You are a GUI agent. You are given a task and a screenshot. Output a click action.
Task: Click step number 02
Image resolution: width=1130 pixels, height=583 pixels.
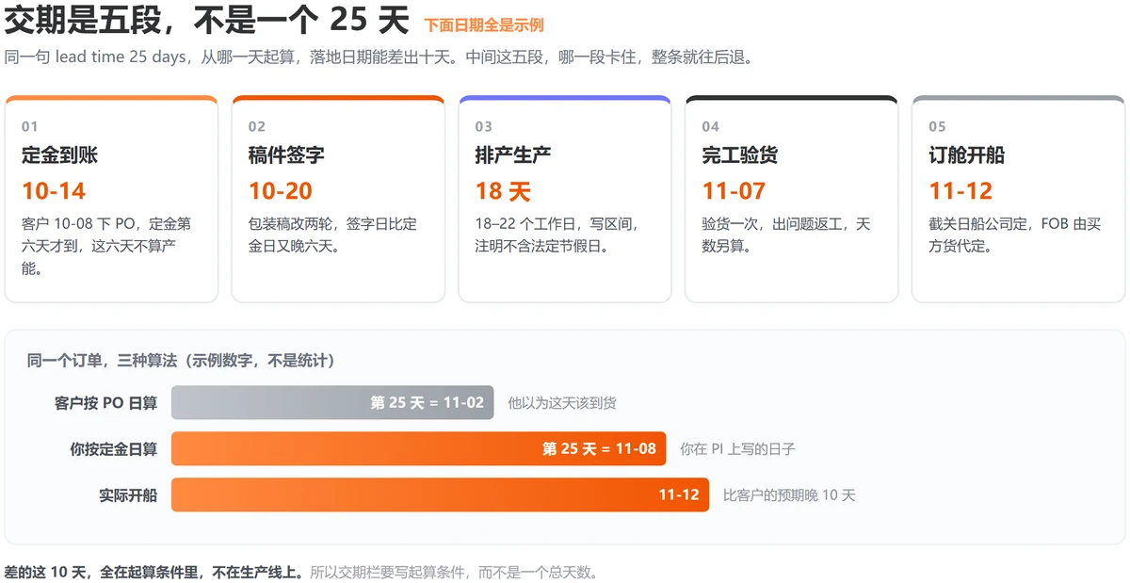tap(257, 126)
